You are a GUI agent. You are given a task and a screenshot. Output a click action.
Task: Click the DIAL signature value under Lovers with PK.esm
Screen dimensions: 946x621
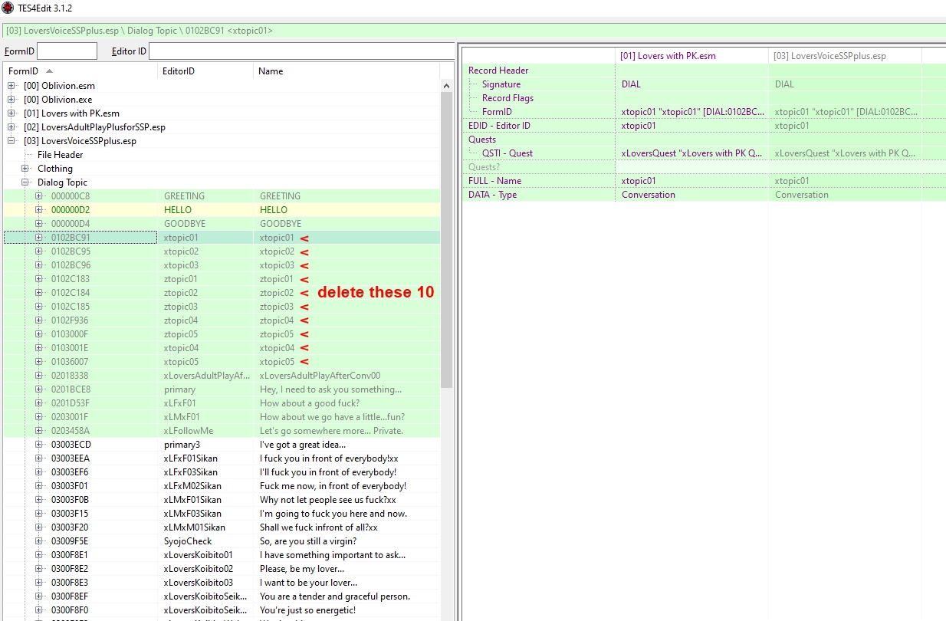click(631, 84)
